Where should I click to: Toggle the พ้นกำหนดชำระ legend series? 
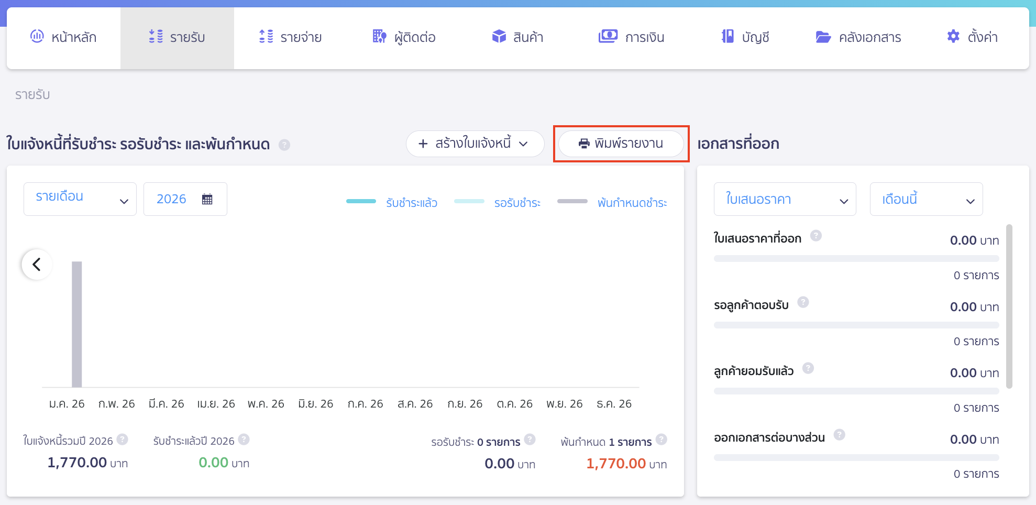[x=612, y=203]
